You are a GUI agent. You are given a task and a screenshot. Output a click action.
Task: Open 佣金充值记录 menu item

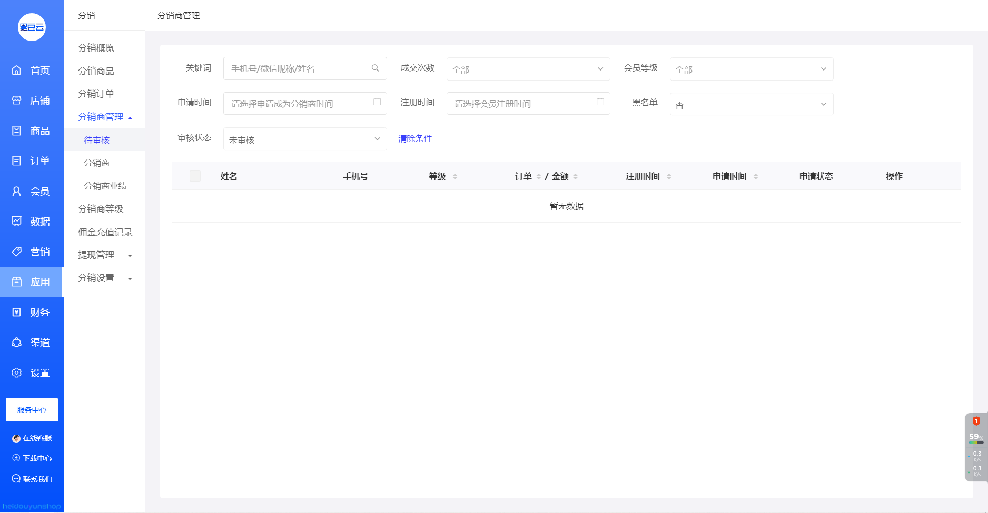click(x=105, y=232)
